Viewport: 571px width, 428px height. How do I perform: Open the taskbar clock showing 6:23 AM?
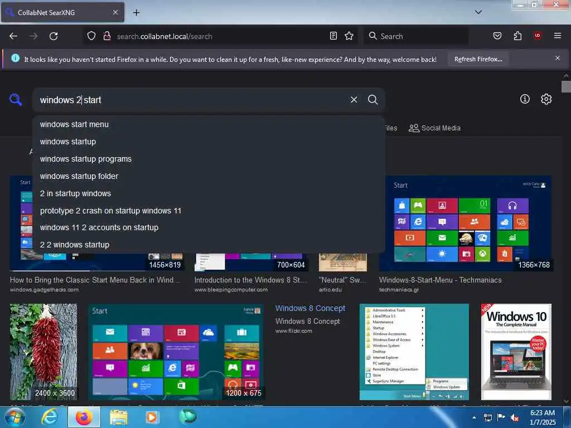543,417
